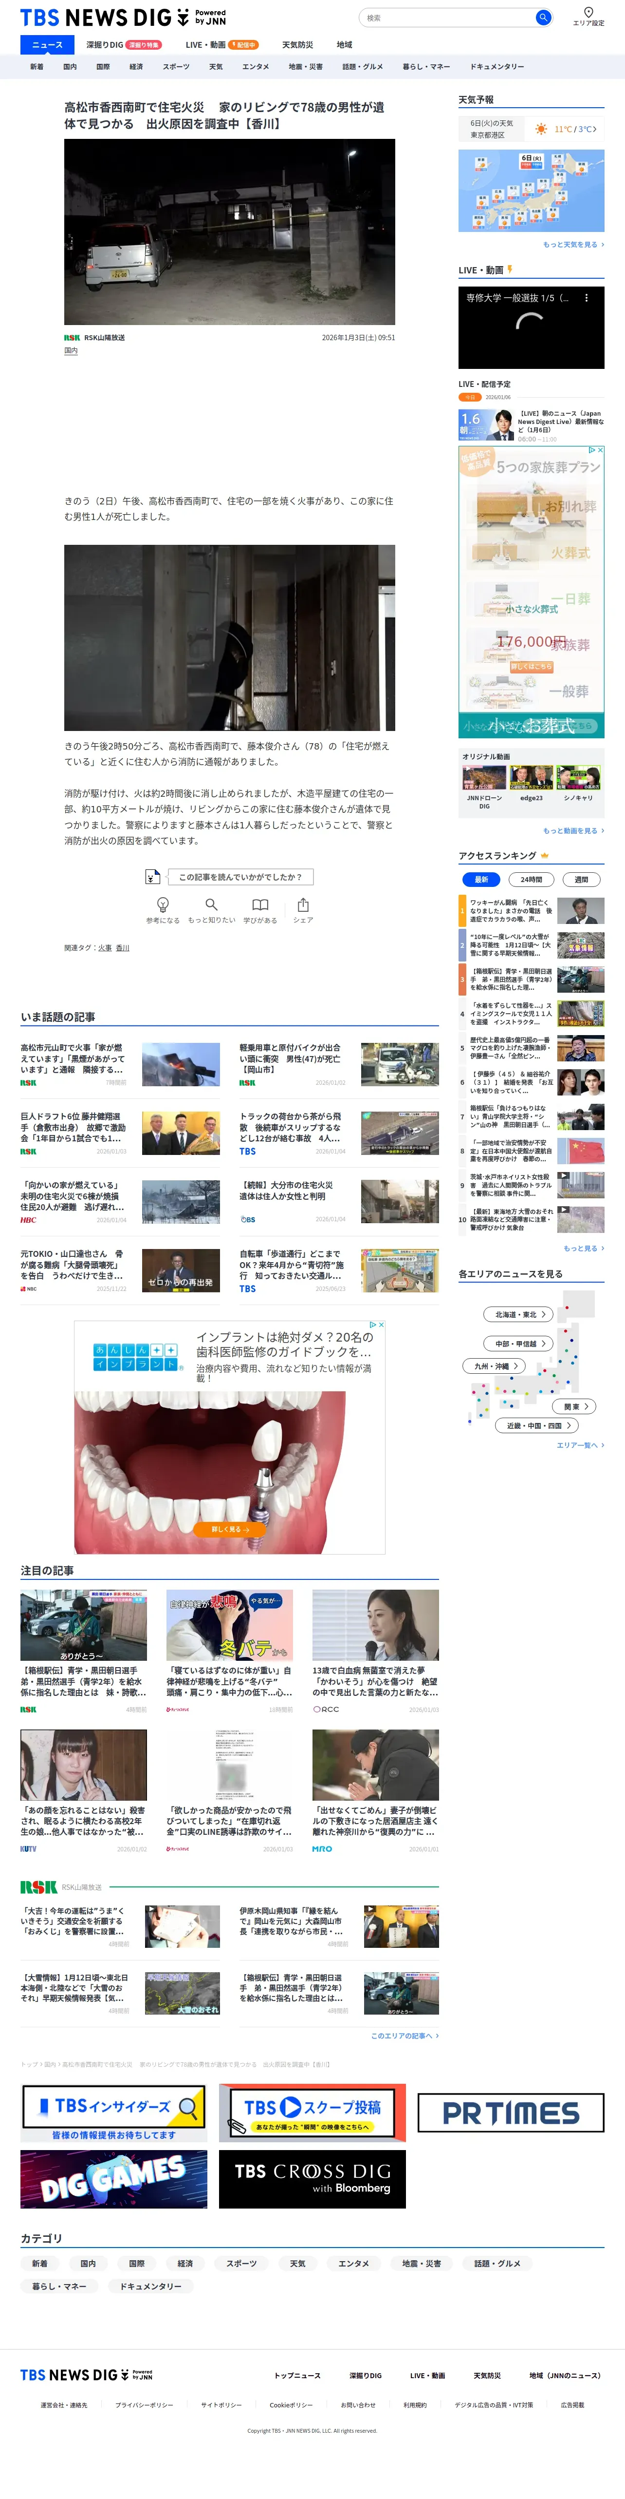The height and width of the screenshot is (2499, 625).
Task: Click the 地震・災害 category chip at bottom
Action: coord(422,2263)
